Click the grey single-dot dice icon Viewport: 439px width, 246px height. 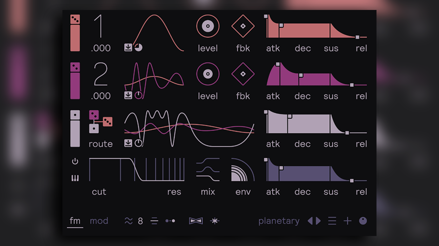pyautogui.click(x=75, y=115)
